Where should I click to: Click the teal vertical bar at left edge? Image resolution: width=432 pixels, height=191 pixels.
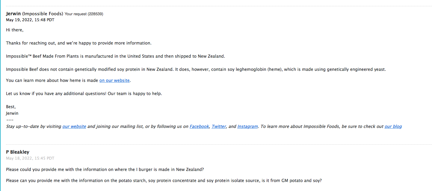coord(1,95)
